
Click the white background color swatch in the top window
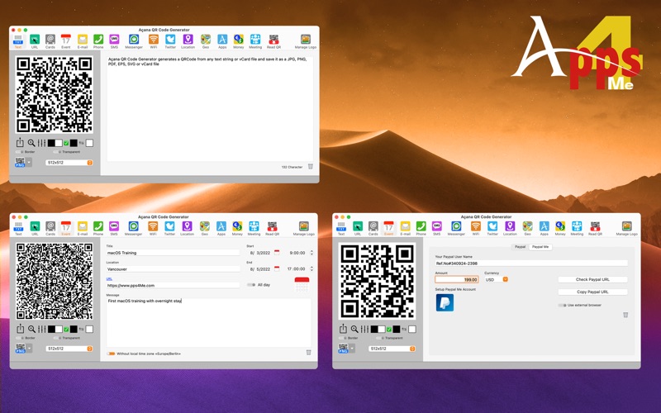[x=89, y=143]
